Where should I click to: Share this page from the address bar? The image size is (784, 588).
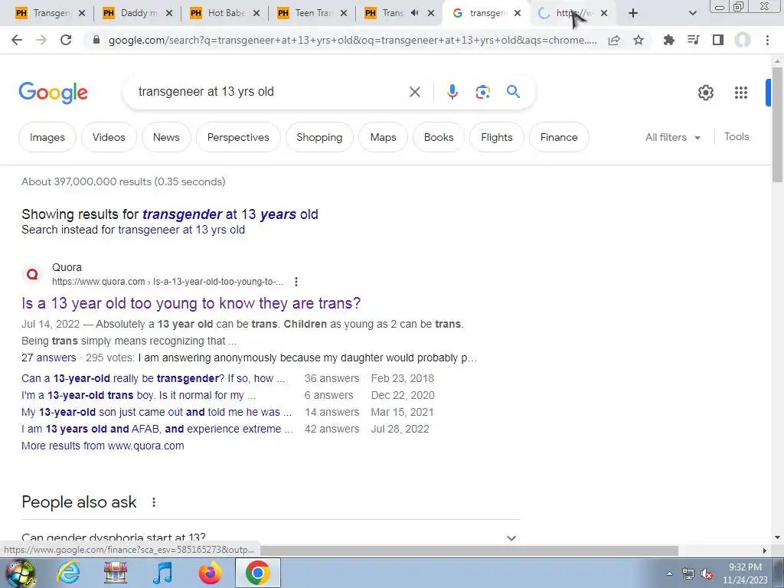point(614,40)
